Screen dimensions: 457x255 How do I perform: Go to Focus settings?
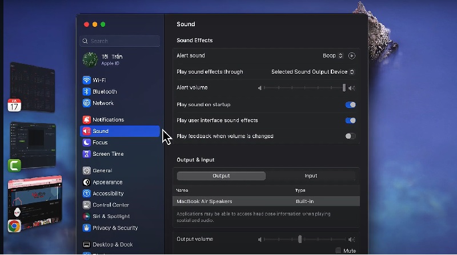pos(99,143)
